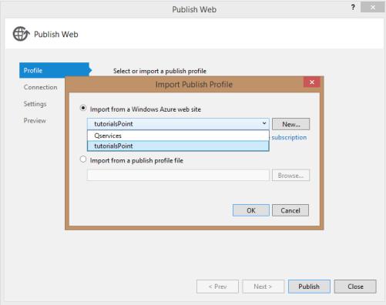
Task: Click the 'Select or import a publish profile' text
Action: click(159, 71)
